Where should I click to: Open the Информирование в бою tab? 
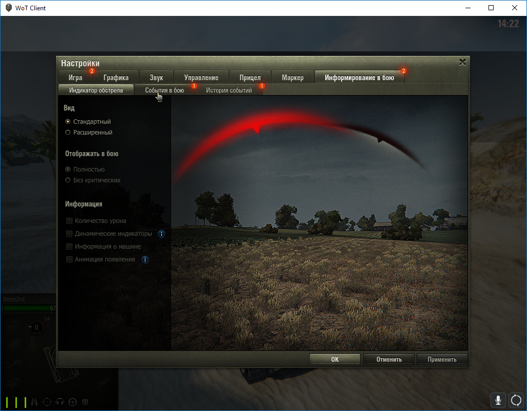pos(359,78)
